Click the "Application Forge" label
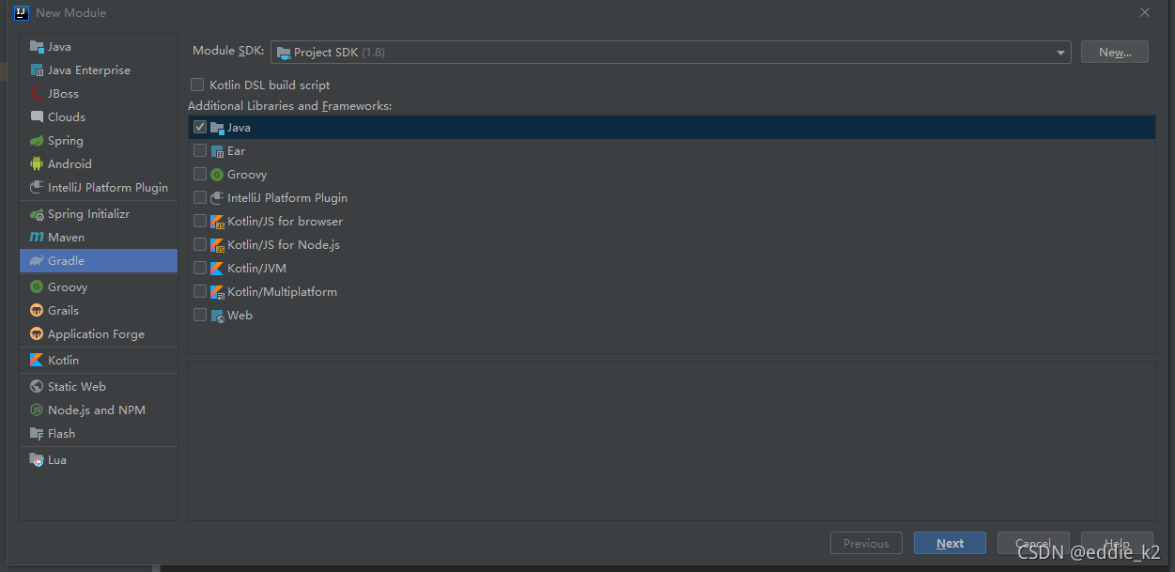Image resolution: width=1175 pixels, height=572 pixels. pos(97,334)
